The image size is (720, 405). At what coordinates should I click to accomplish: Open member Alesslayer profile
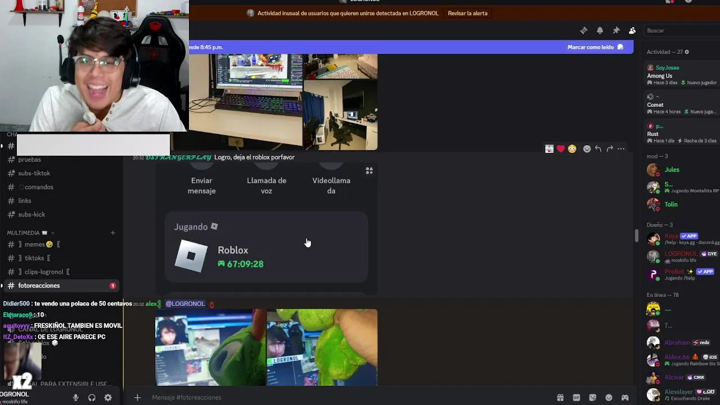point(682,395)
